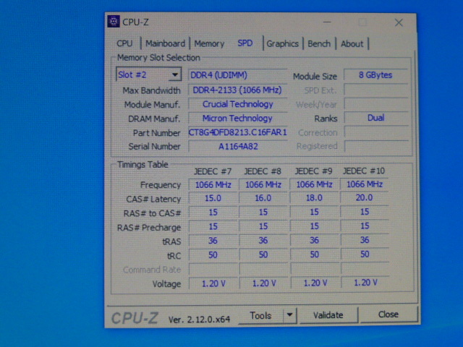Switch to the CPU tab
463x347 pixels.
pyautogui.click(x=124, y=43)
